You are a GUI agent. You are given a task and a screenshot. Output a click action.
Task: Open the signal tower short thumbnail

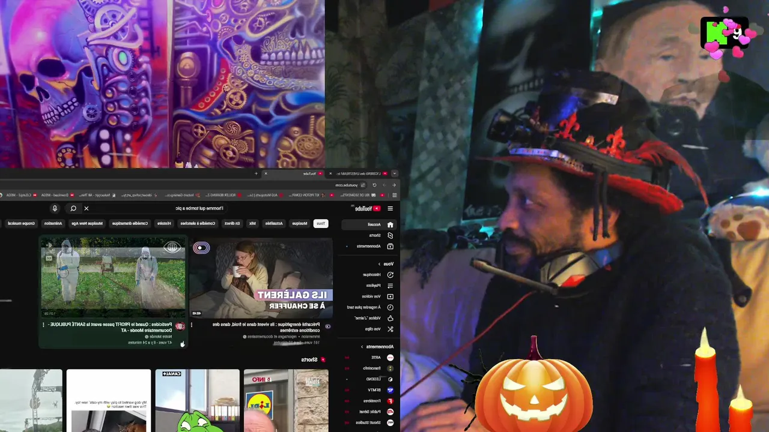click(x=31, y=401)
